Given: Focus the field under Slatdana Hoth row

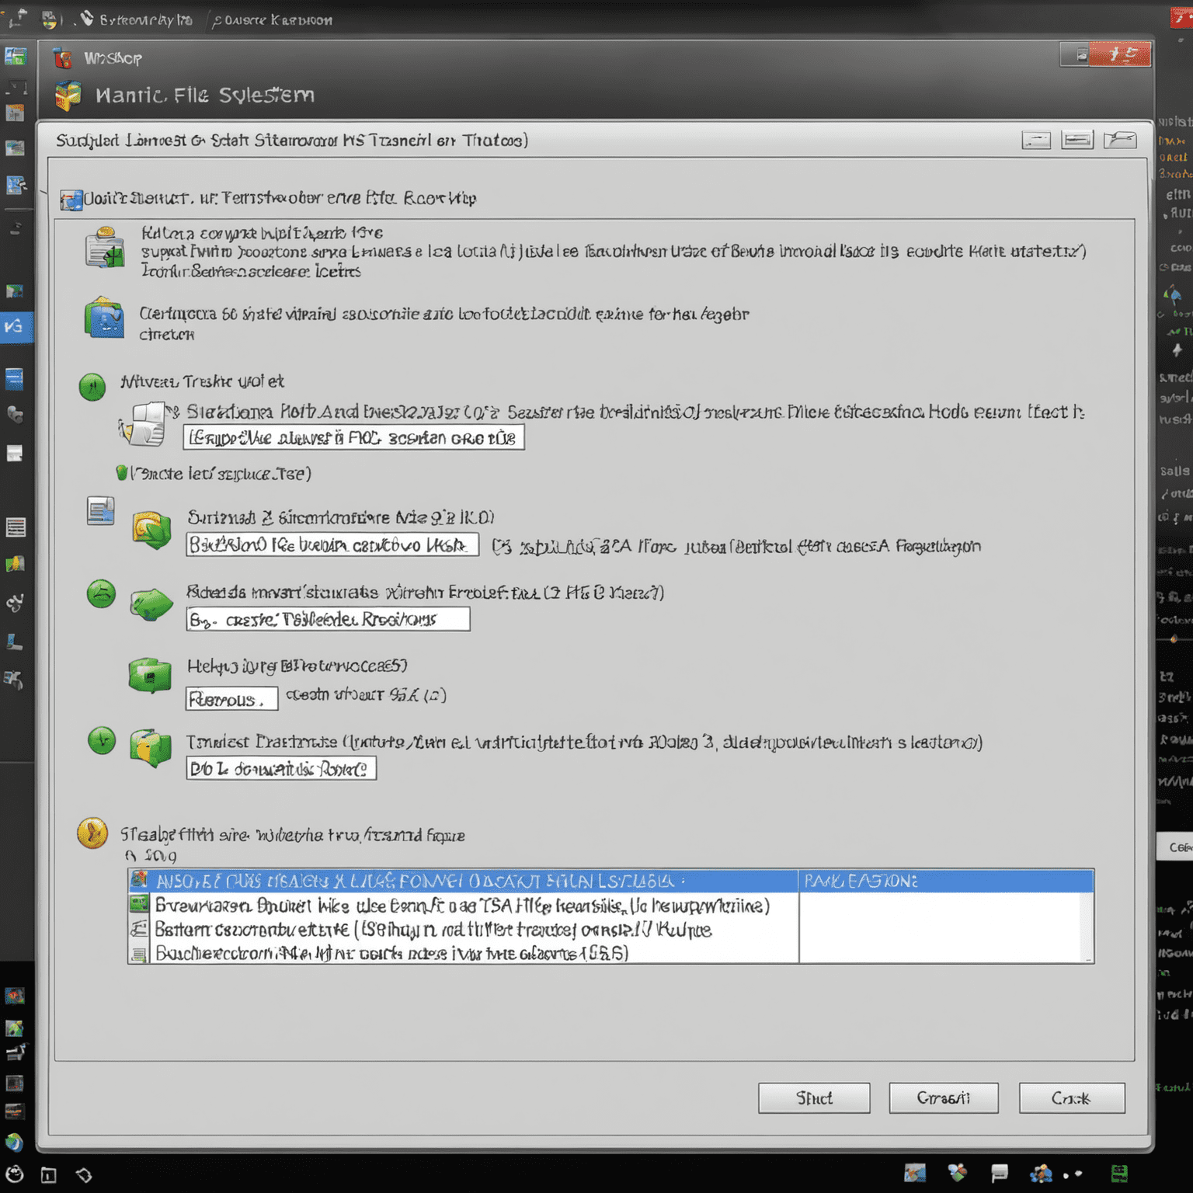Looking at the screenshot, I should click(x=354, y=437).
